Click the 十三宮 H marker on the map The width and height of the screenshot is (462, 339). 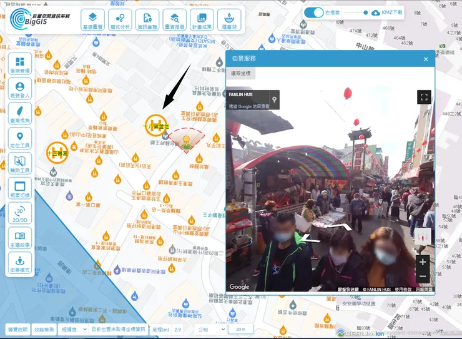pyautogui.click(x=57, y=153)
